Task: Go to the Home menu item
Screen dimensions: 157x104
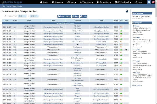Action: click(44, 2)
